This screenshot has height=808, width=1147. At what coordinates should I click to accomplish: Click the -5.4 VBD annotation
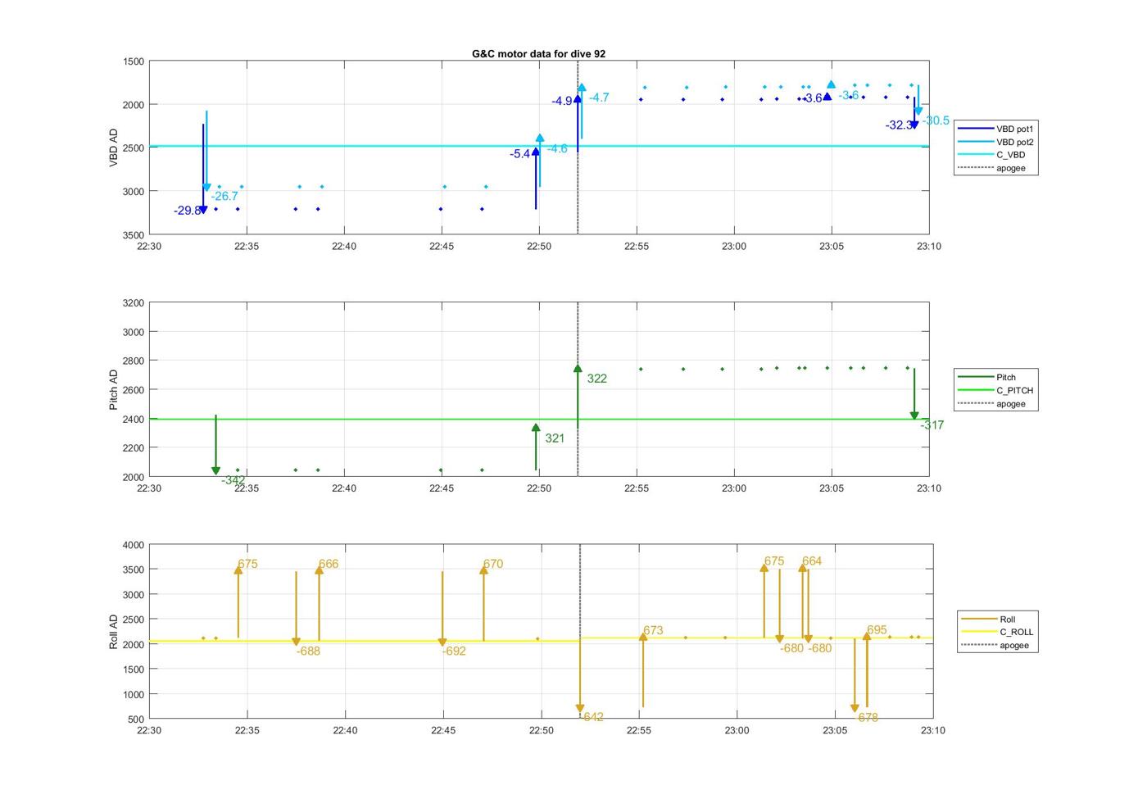tap(519, 154)
